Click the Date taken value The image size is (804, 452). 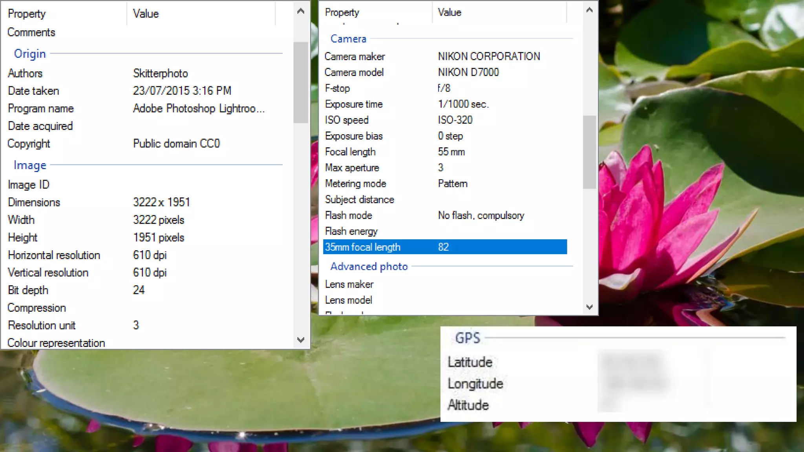pos(182,91)
